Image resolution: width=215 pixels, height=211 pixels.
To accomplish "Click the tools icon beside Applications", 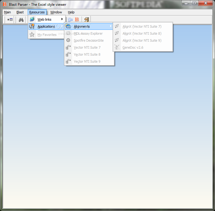I will click(32, 26).
